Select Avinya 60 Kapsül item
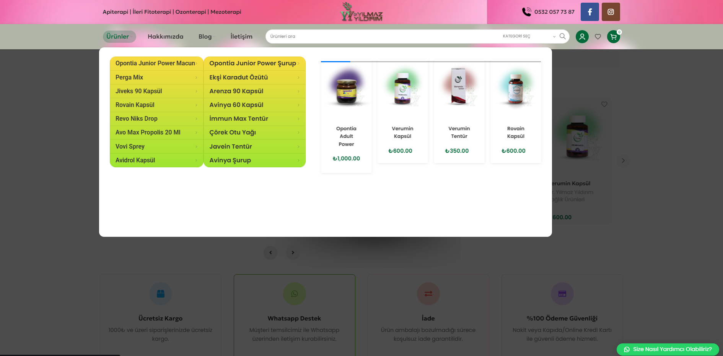723x356 pixels. pos(254,105)
